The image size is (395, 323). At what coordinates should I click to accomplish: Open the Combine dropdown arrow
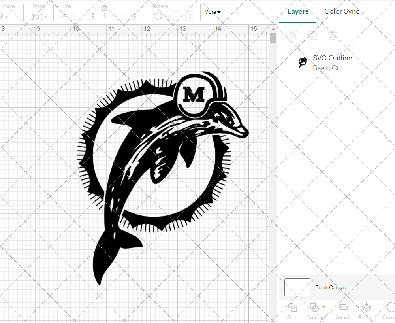coord(324,307)
